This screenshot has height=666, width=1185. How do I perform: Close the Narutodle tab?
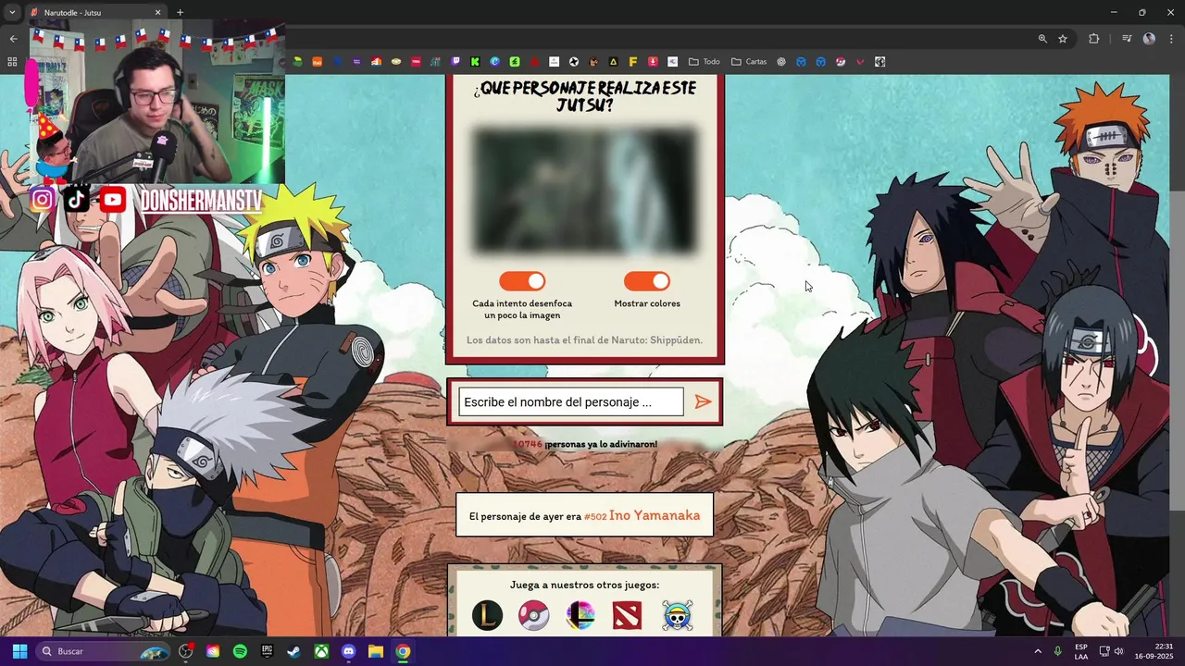click(157, 13)
